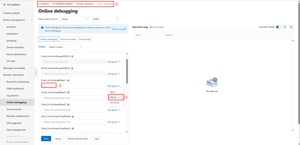Open the Device simulator link in banner
Image resolution: width=300 pixels, height=145 pixels.
[119, 29]
